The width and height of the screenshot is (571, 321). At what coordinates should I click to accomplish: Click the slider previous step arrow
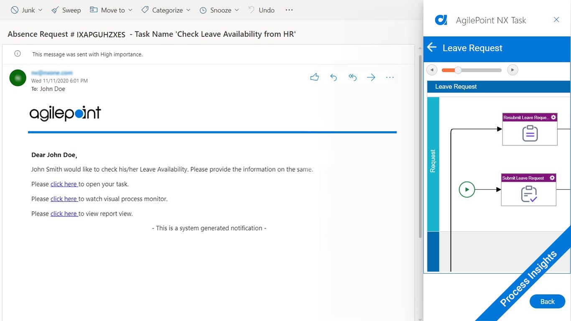432,70
